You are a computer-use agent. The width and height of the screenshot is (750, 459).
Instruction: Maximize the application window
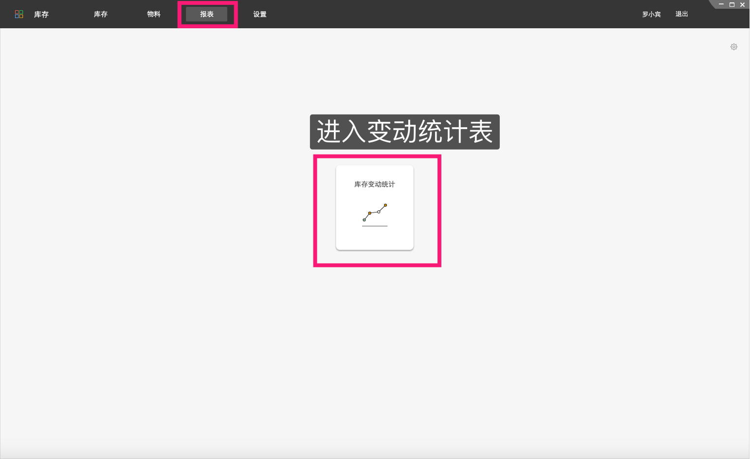[x=732, y=4]
